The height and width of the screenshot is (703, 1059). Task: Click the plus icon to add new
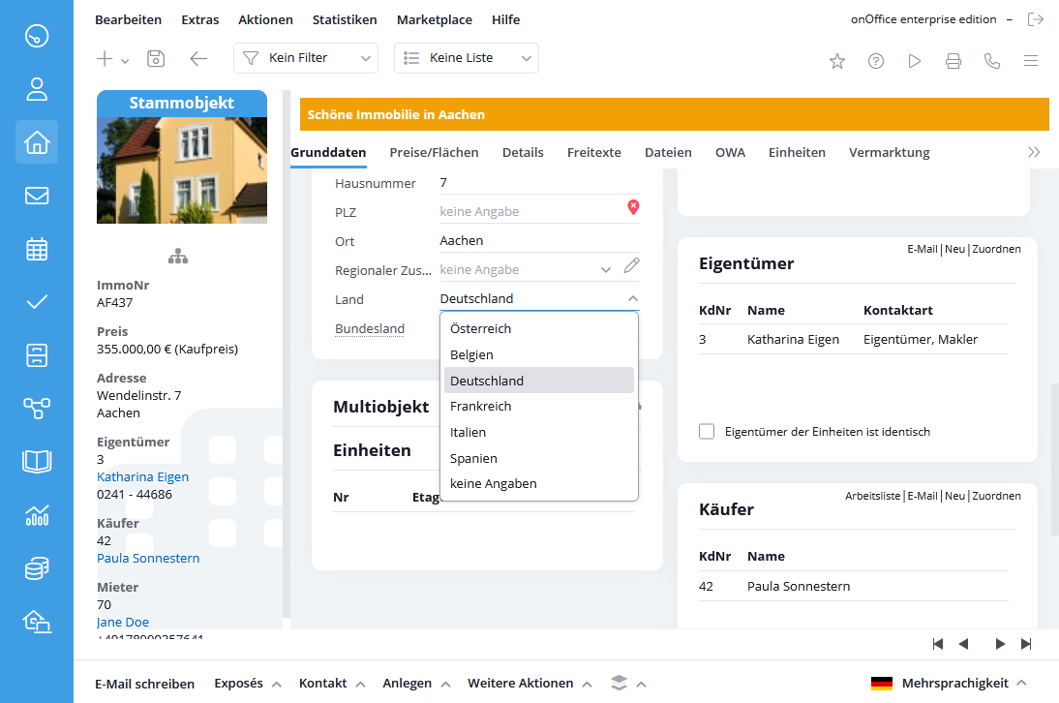(105, 59)
